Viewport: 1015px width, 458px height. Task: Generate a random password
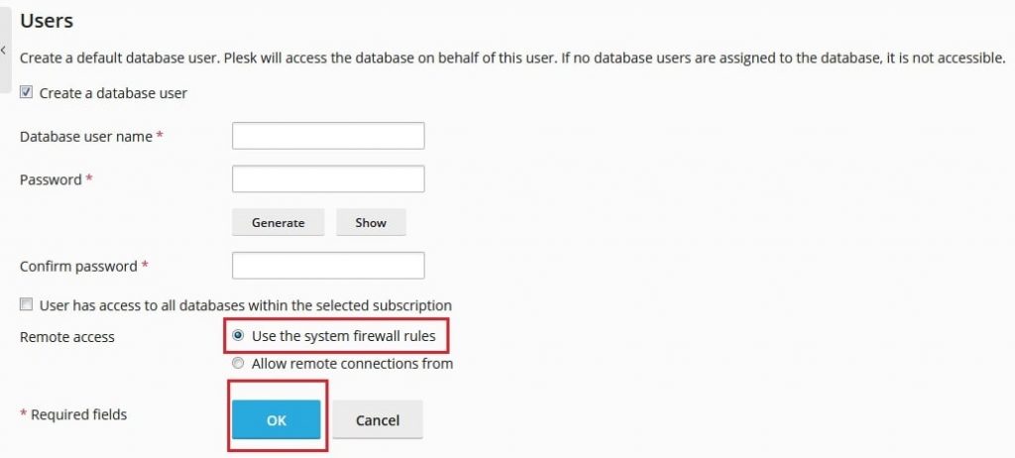click(278, 222)
